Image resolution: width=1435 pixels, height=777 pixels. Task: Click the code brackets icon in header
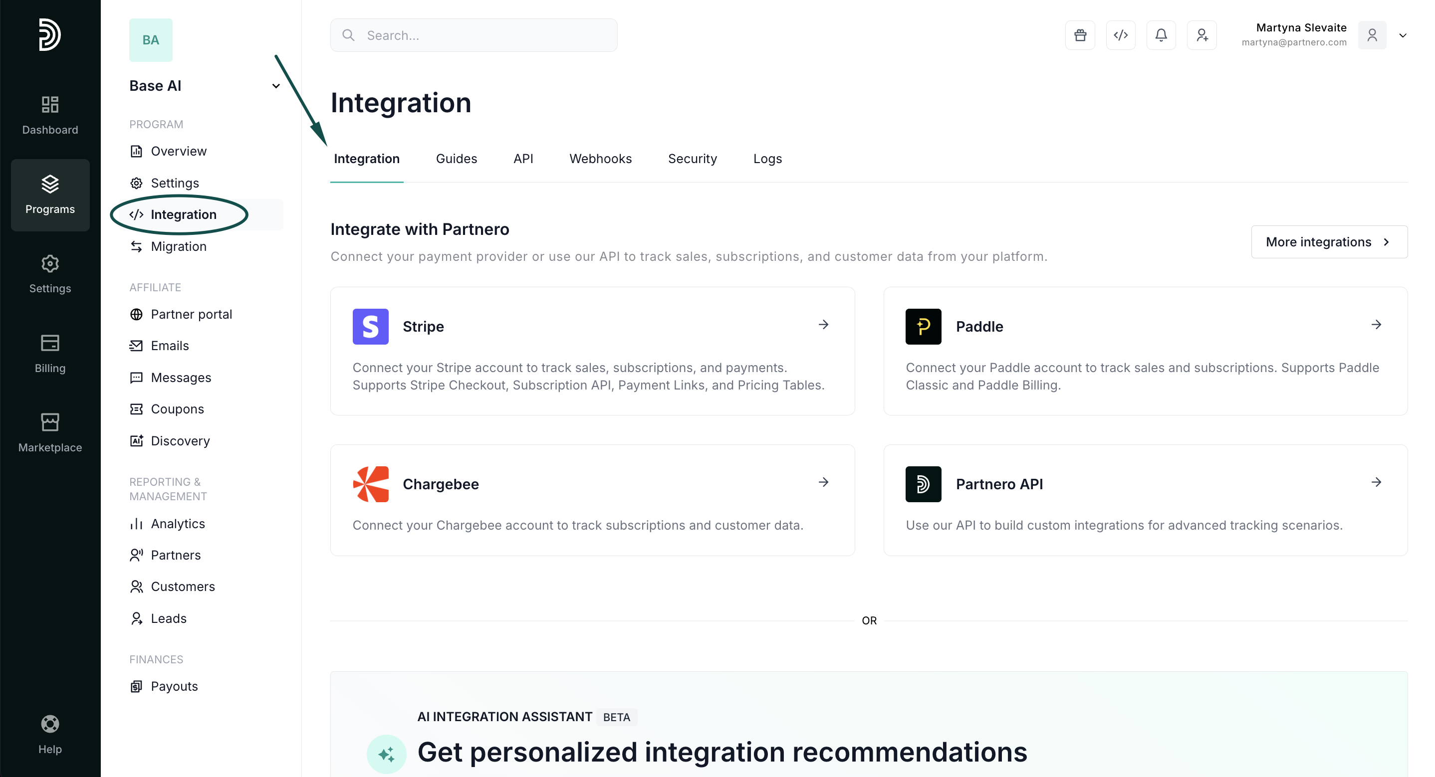click(1120, 35)
